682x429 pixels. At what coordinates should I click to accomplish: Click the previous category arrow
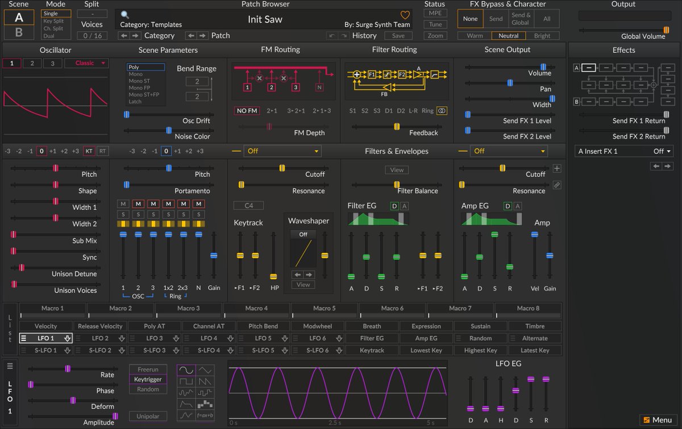(123, 36)
